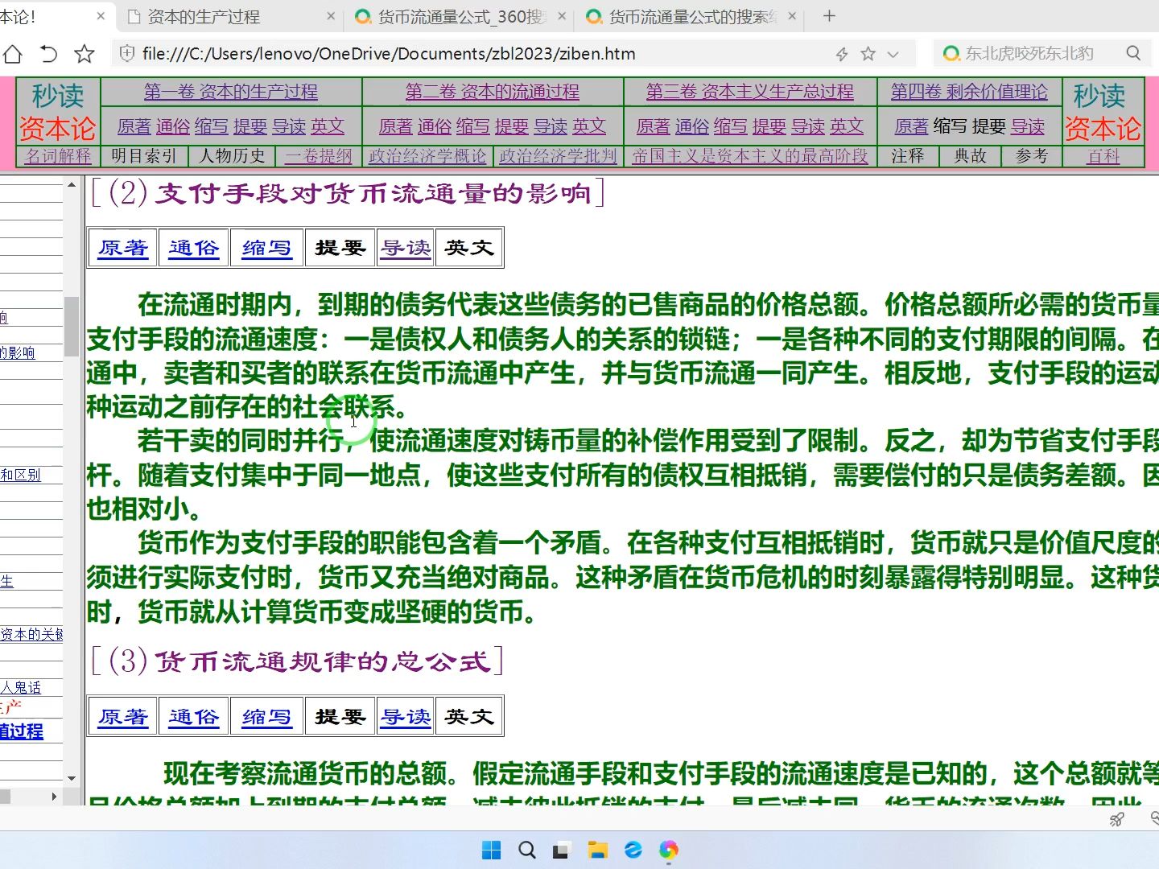Screen dimensions: 1159x869
Task: Open 原著 under 第一卷 in top navigation
Action: [134, 126]
